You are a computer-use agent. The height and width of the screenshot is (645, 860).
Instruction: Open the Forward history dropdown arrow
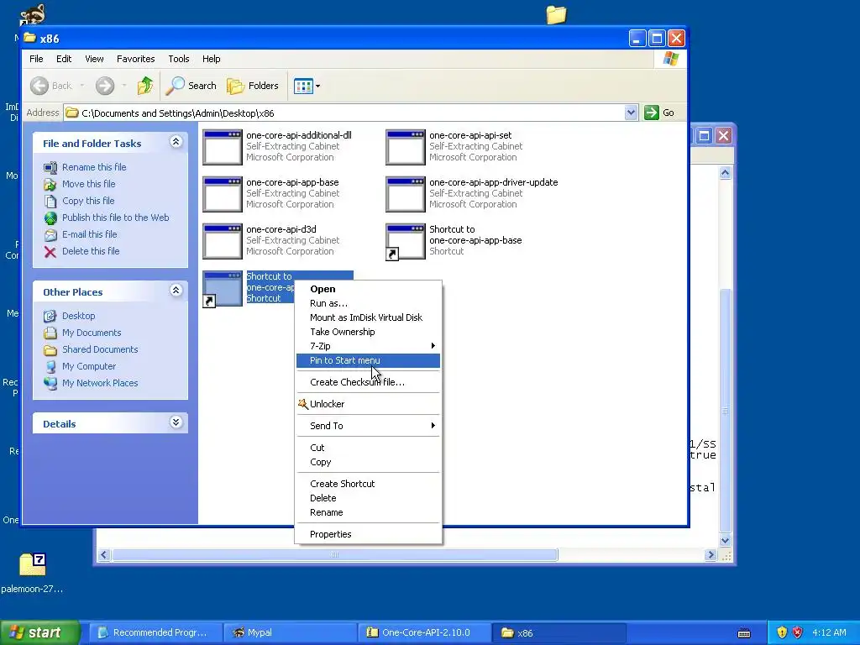pyautogui.click(x=124, y=86)
